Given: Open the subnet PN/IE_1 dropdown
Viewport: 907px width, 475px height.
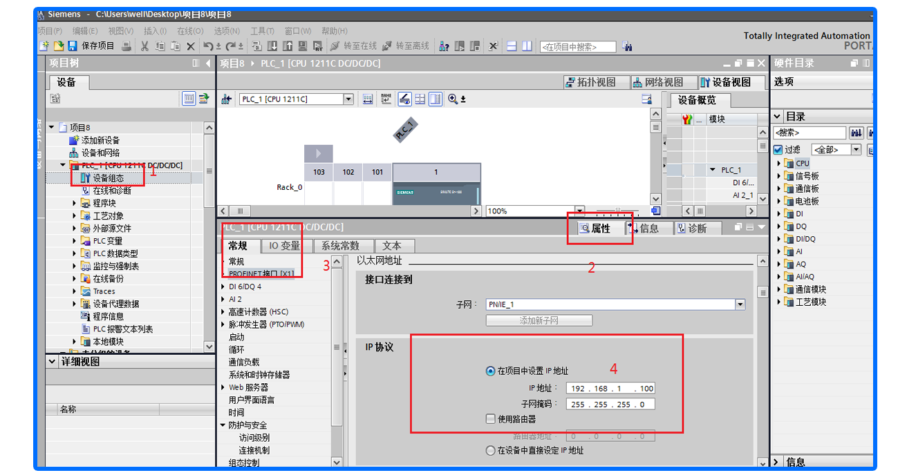Looking at the screenshot, I should click(x=740, y=304).
